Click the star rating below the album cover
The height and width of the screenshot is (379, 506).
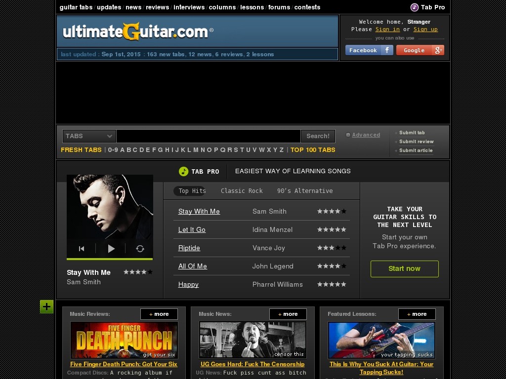pos(138,272)
